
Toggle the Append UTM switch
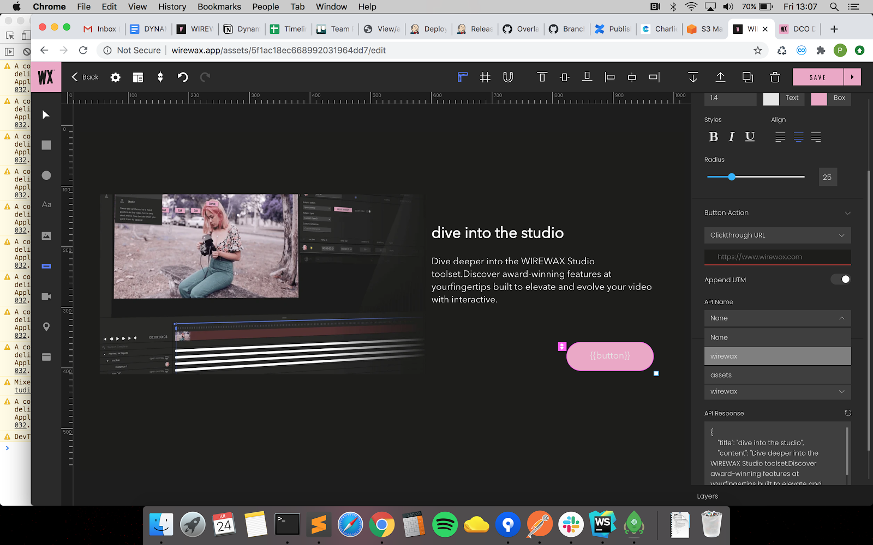point(840,280)
